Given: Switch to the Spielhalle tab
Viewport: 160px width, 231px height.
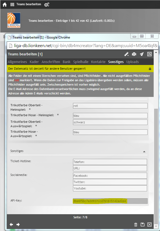Looking at the screenshot, I should click(81, 62).
